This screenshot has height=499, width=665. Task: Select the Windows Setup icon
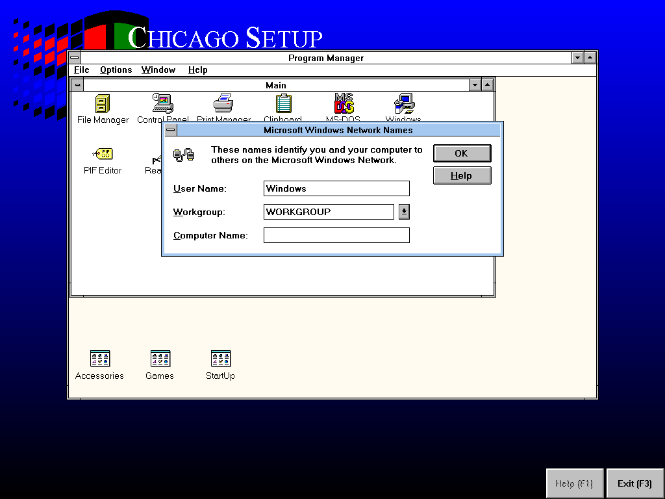click(x=404, y=103)
